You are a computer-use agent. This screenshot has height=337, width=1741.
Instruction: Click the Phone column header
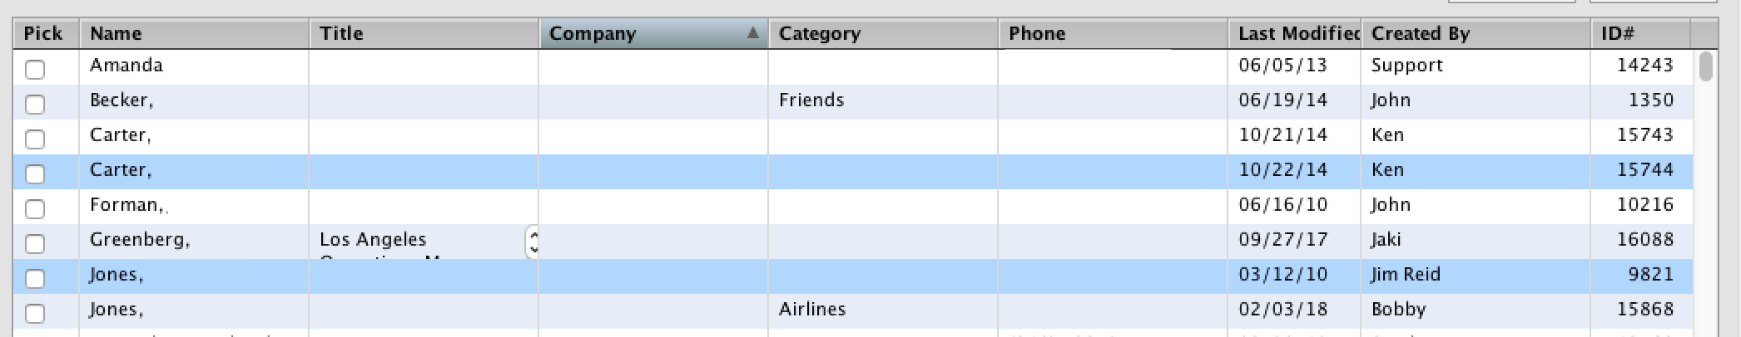(1112, 33)
